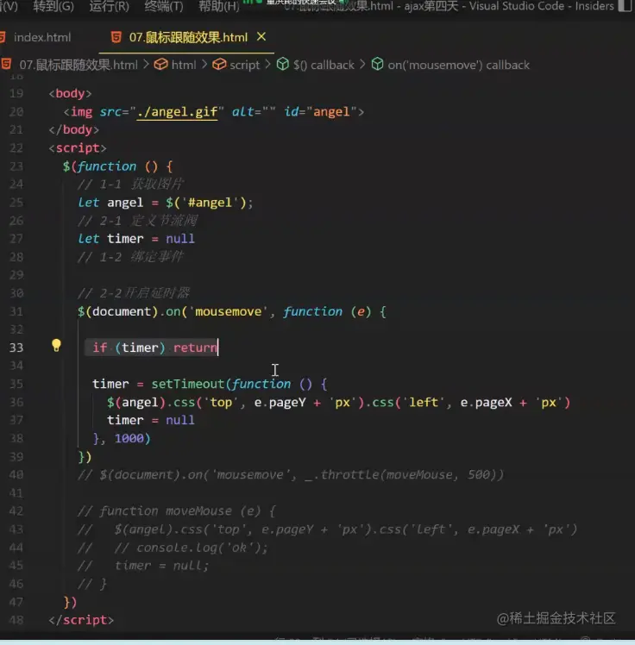Click the script breadcrumb item
The height and width of the screenshot is (645, 635).
[244, 65]
